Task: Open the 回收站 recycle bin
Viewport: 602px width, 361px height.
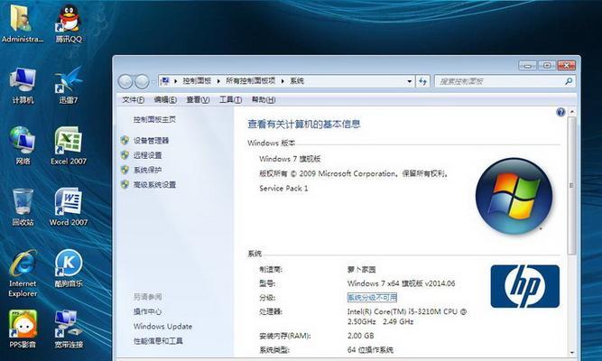Action: (23, 207)
